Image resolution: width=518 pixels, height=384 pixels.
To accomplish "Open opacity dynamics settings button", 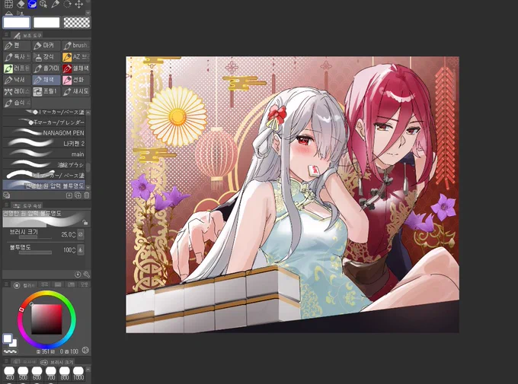I will coord(81,249).
